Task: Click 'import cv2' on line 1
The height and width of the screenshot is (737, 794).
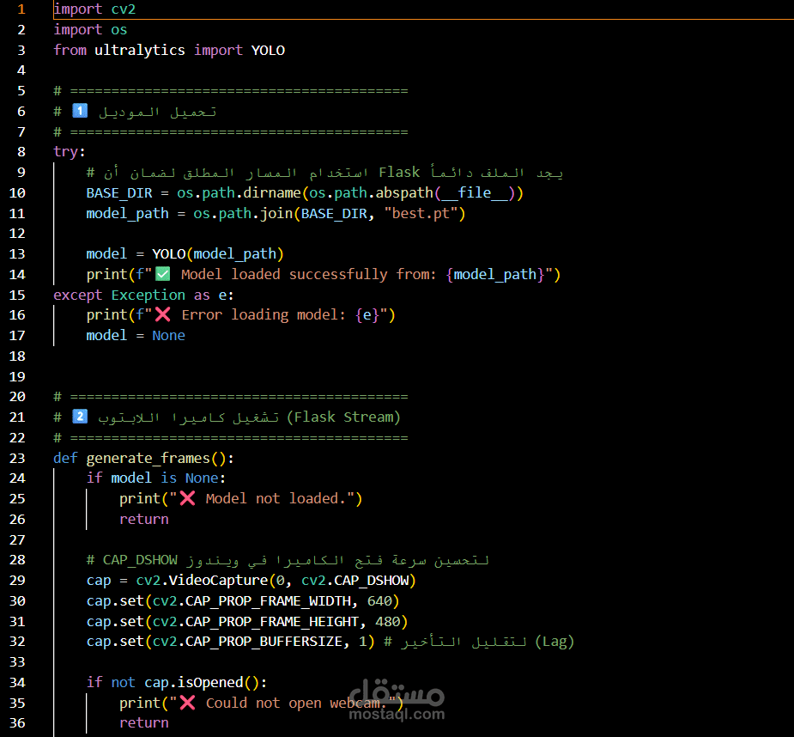Action: [x=94, y=9]
